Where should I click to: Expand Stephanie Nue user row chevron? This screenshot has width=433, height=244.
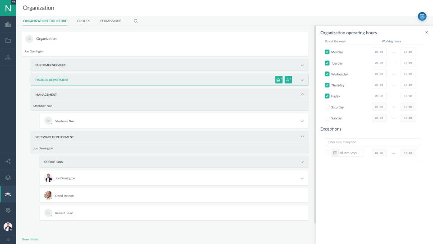click(302, 121)
